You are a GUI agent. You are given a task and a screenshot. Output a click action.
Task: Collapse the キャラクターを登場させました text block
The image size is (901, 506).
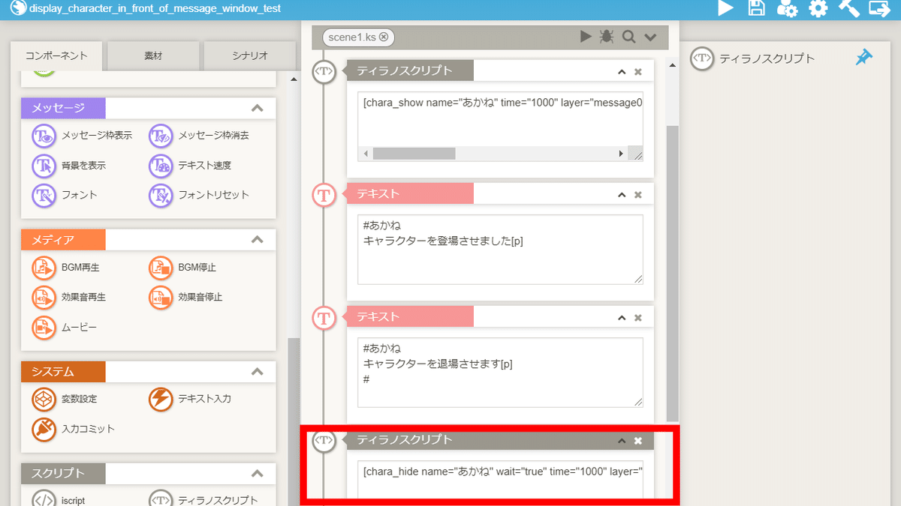coord(622,195)
